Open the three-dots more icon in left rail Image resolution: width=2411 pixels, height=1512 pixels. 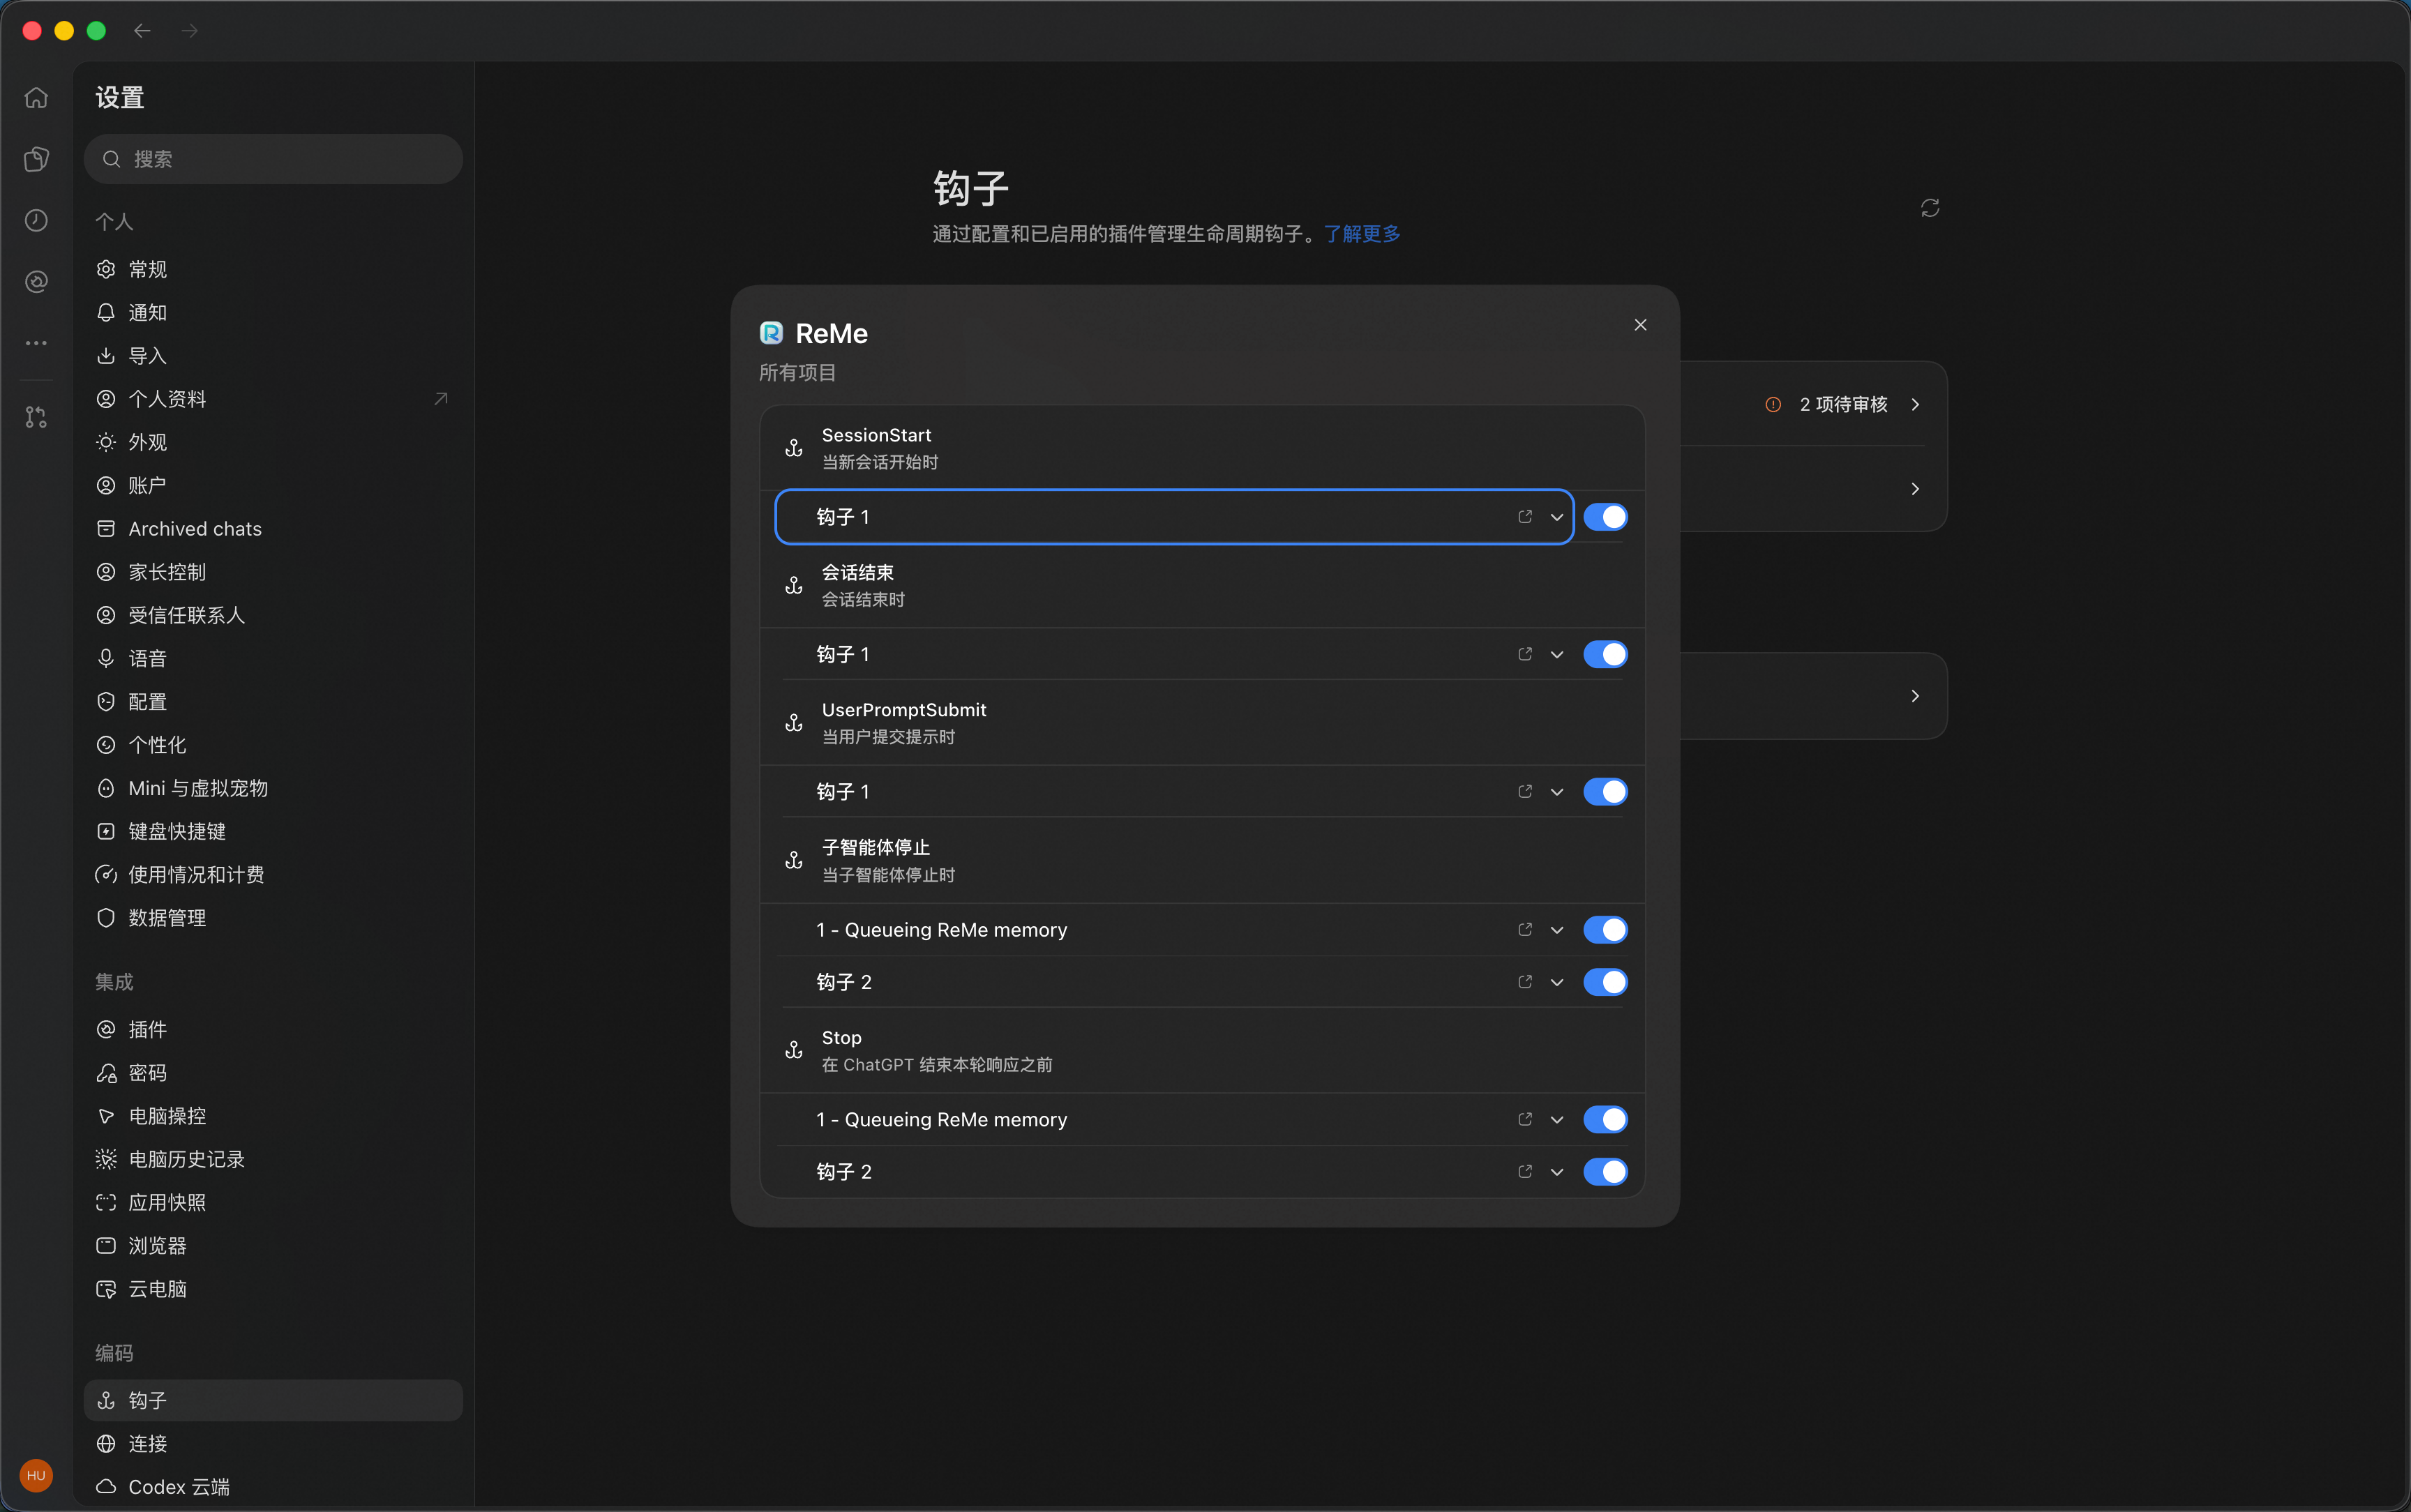coord(36,343)
